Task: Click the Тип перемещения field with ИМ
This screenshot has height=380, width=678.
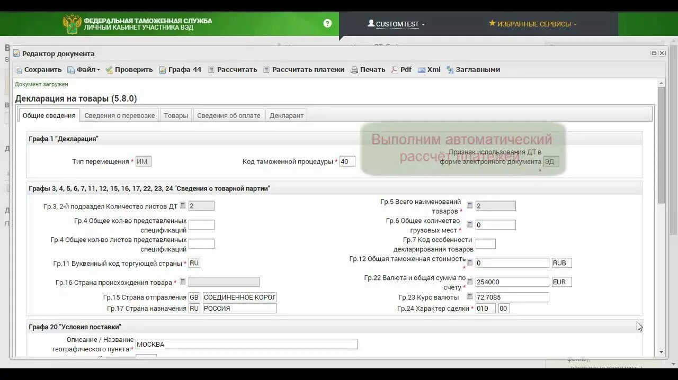Action: [143, 161]
